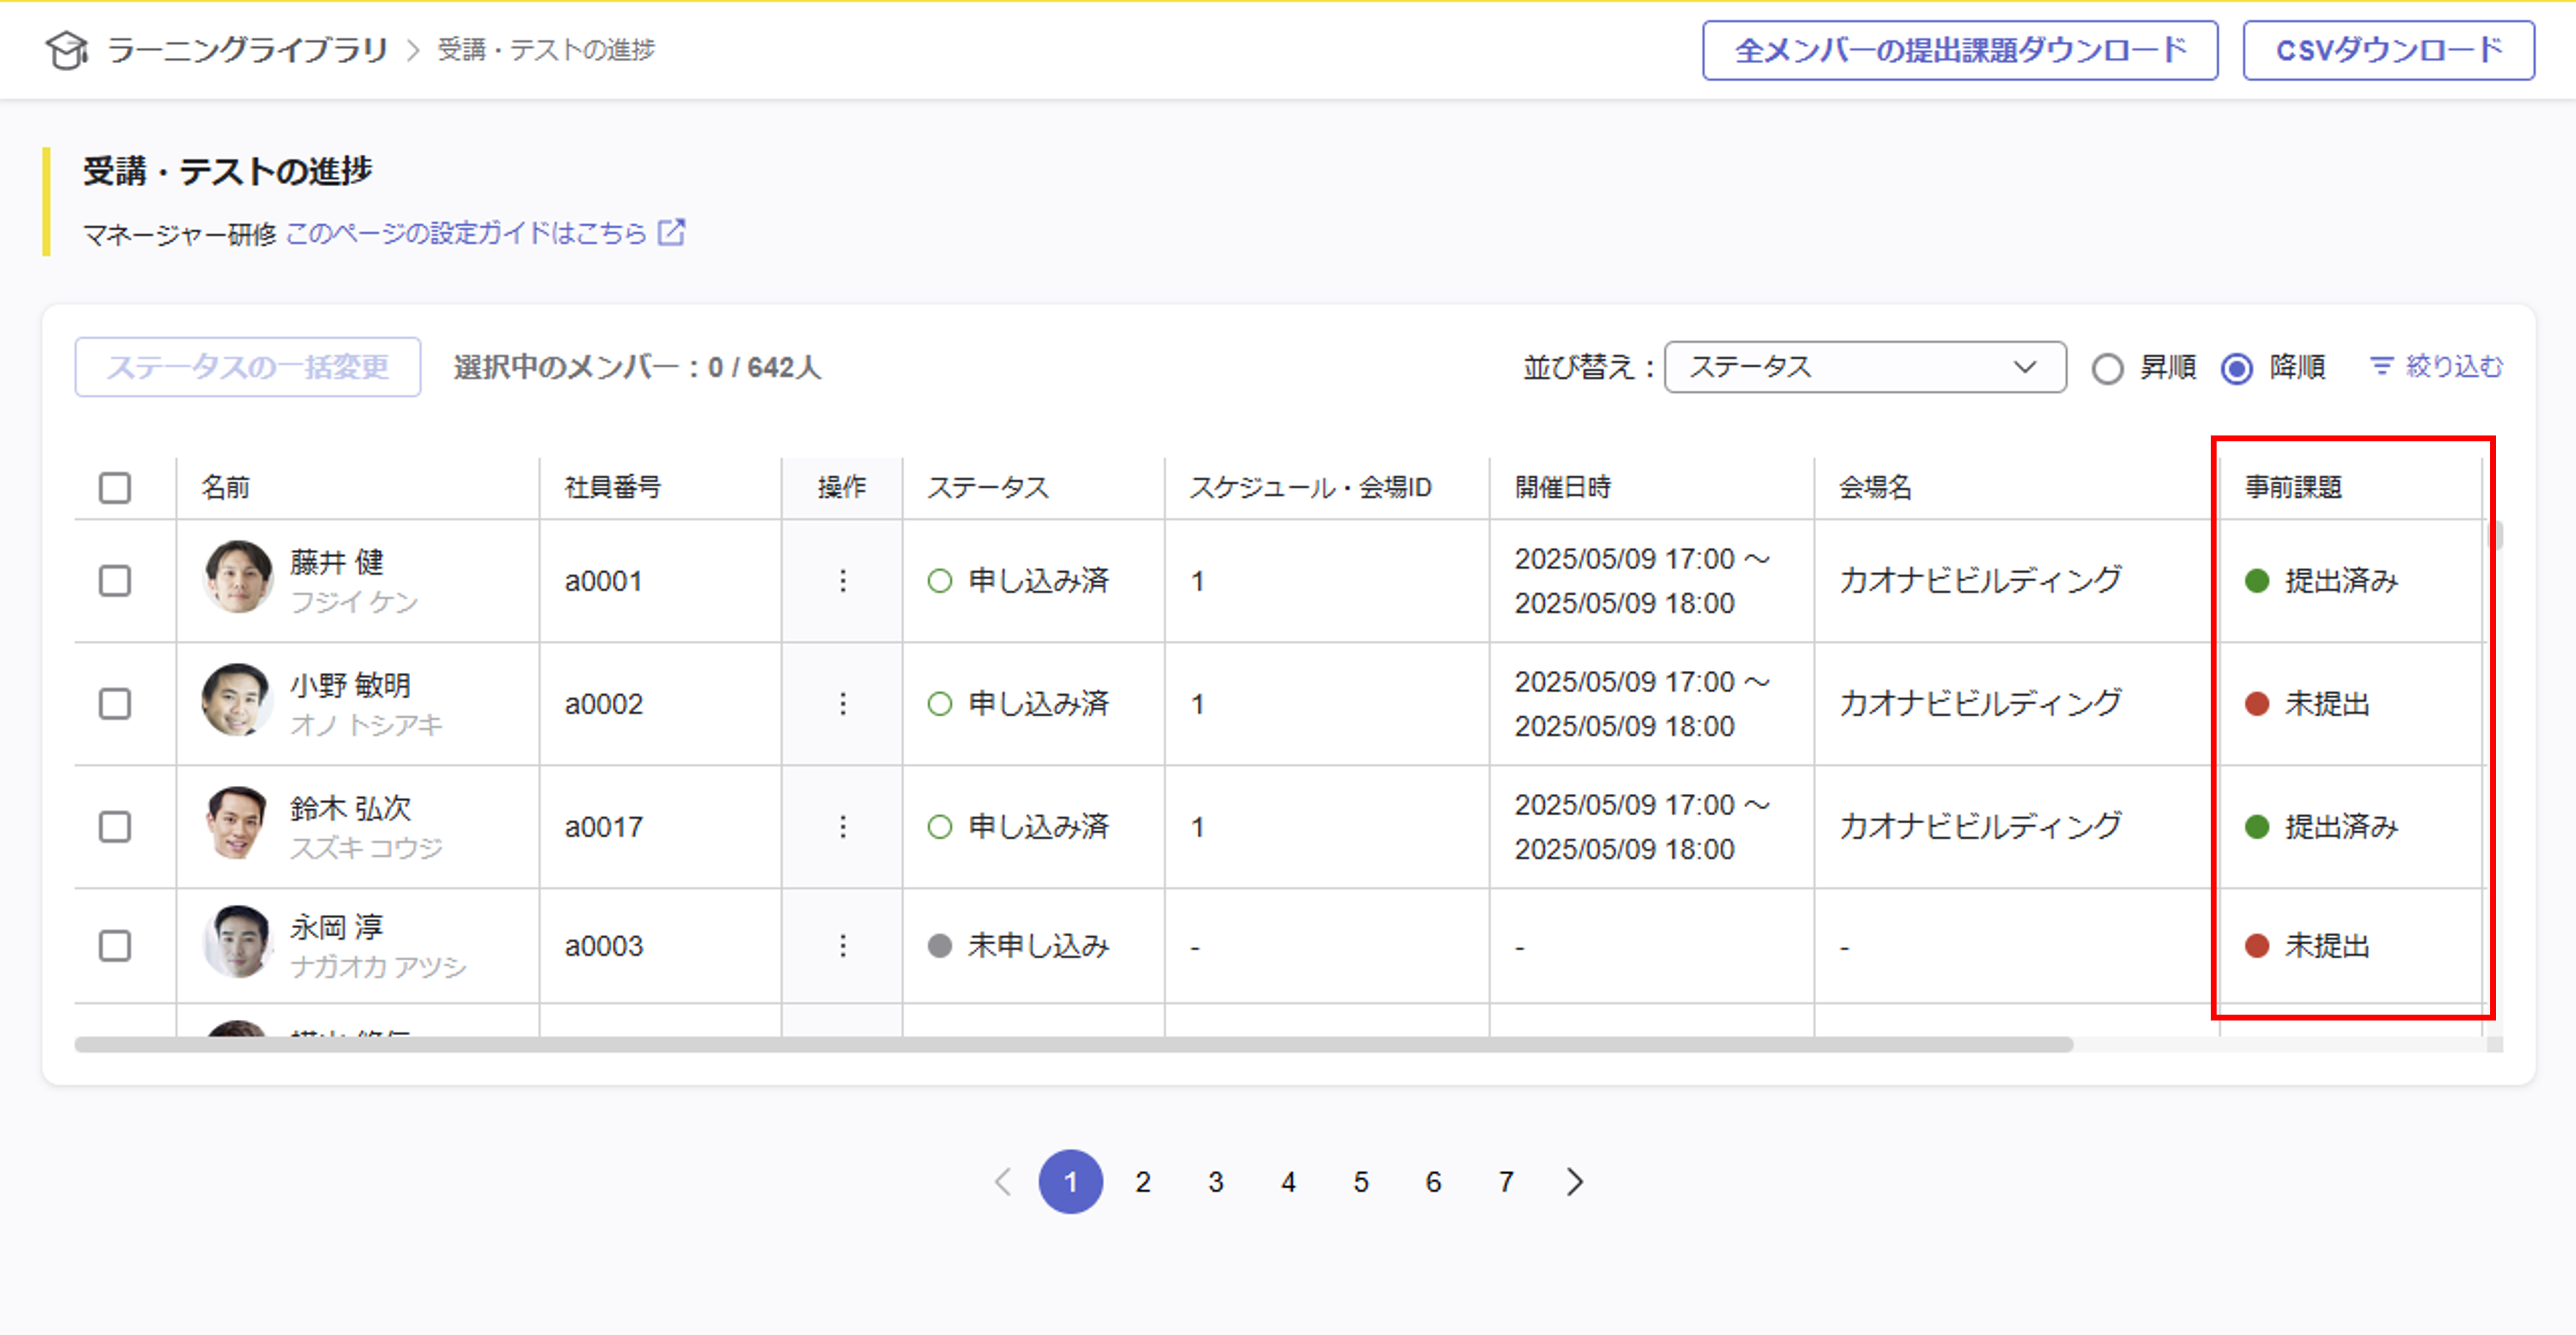
Task: Click ラーニングライブラリ in the breadcrumb
Action: coord(247,50)
